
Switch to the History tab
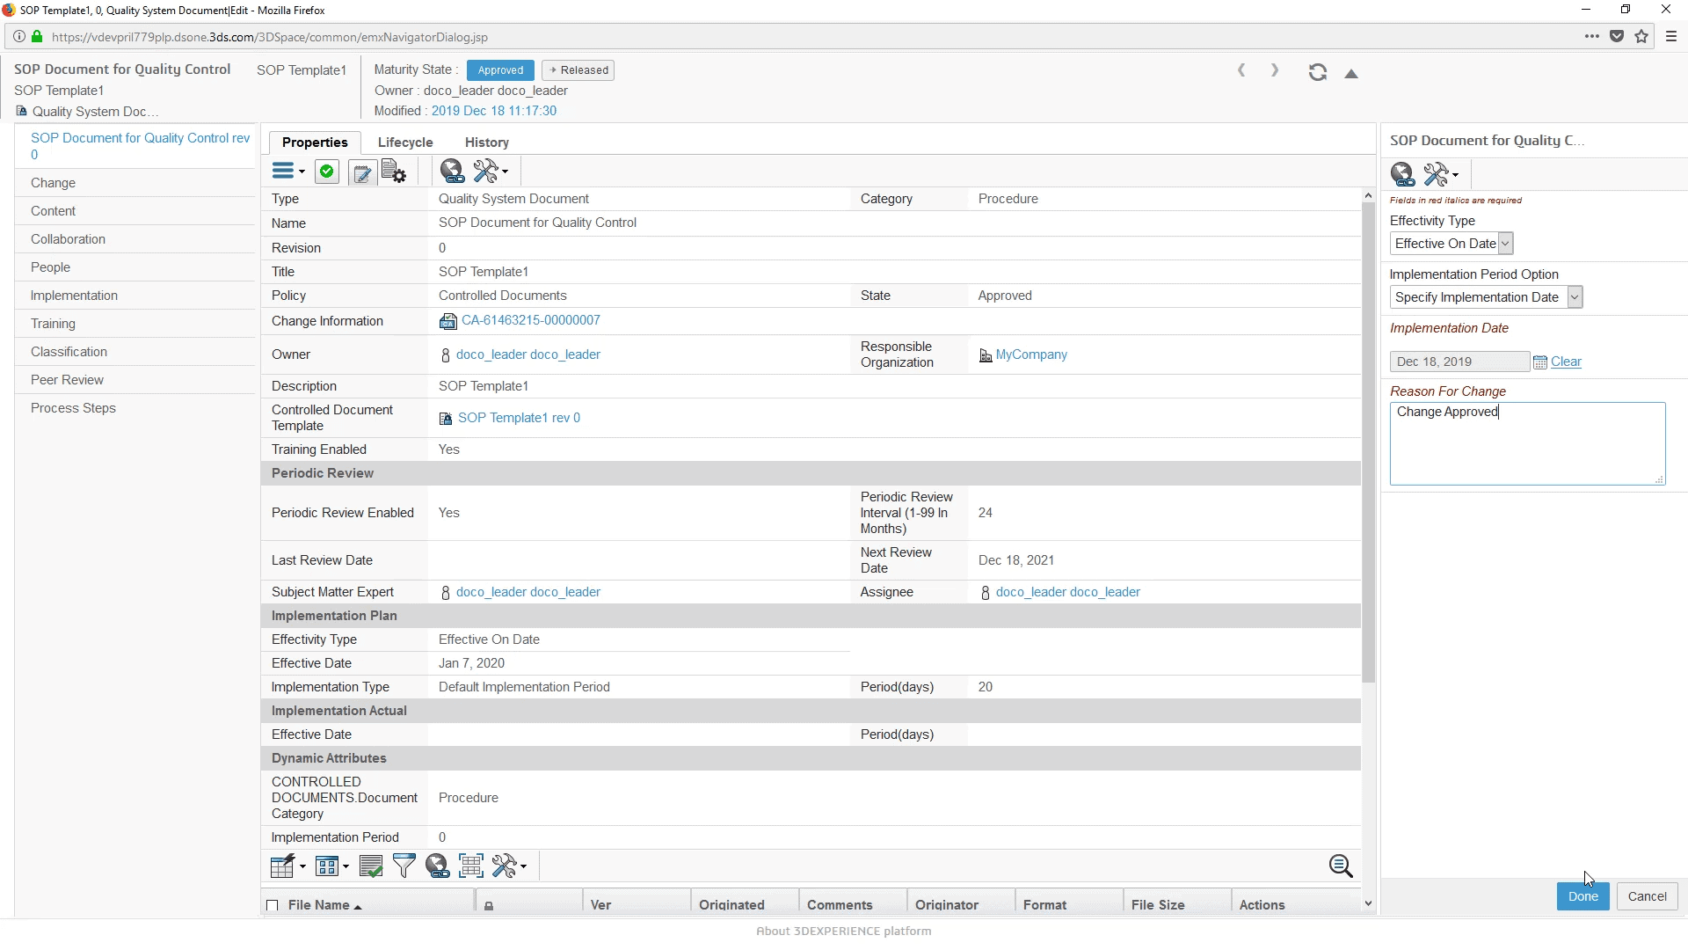[x=486, y=142]
